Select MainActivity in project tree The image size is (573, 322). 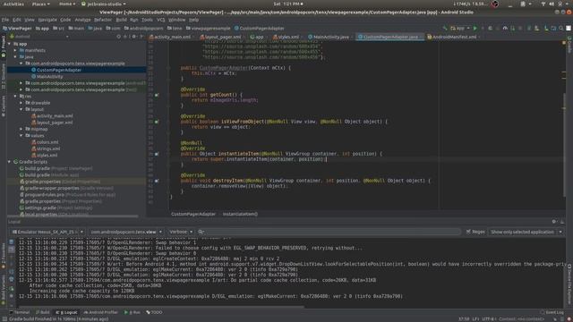point(50,77)
